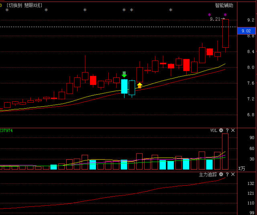This screenshot has height=215, width=257.
Task: Select the latest tall red candlestick
Action: point(225,33)
